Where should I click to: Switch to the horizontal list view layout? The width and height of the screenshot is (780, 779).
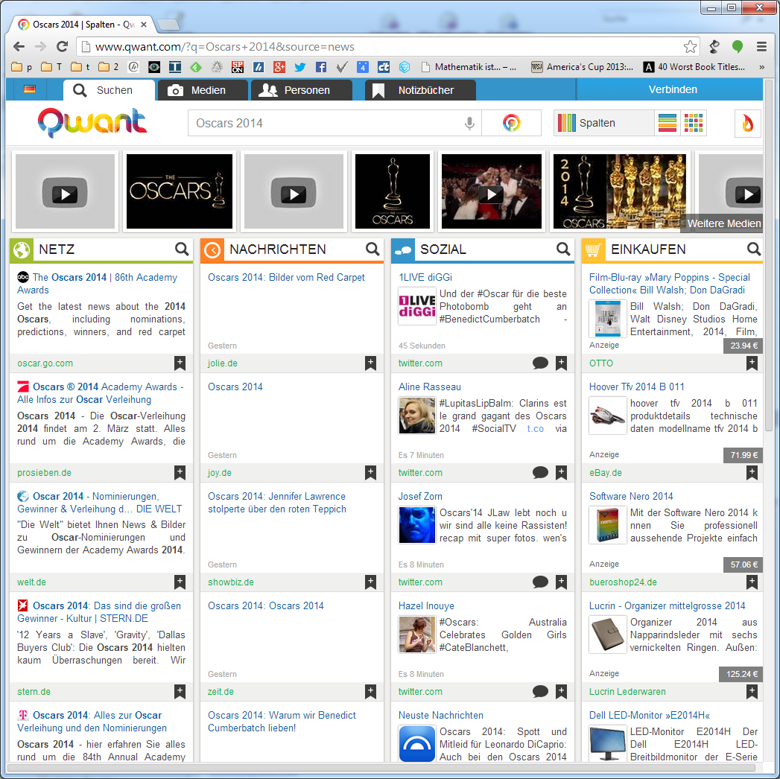pos(667,124)
